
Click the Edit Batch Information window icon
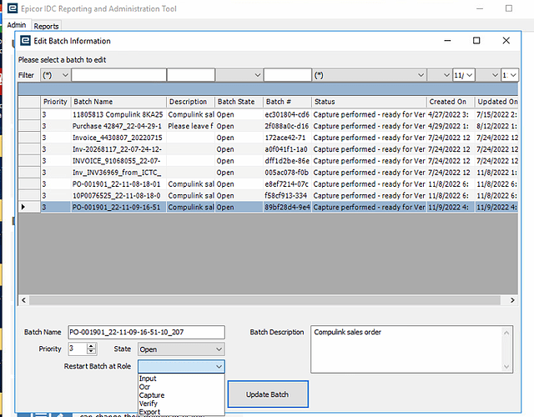[x=25, y=41]
